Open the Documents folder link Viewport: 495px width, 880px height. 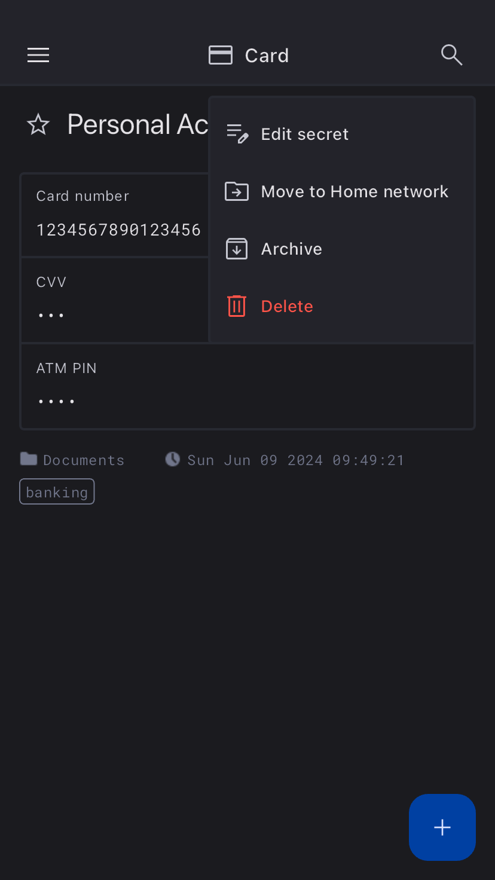click(x=83, y=460)
